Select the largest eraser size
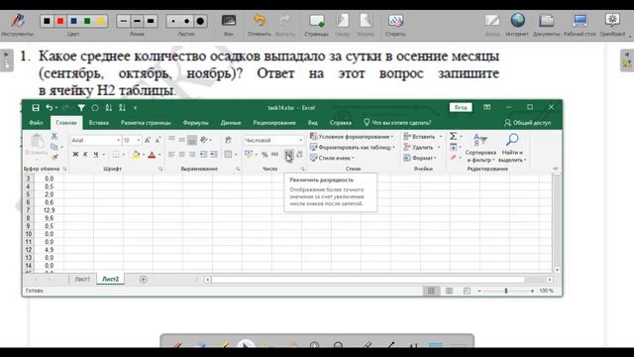 point(200,21)
